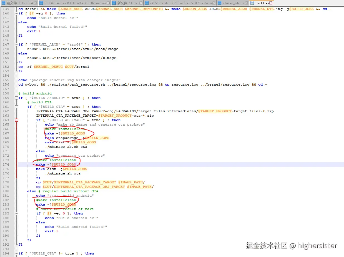The width and height of the screenshot is (344, 257).
Task: Click the 'echo "Build kernel ok!"' line
Action: (x=52, y=18)
